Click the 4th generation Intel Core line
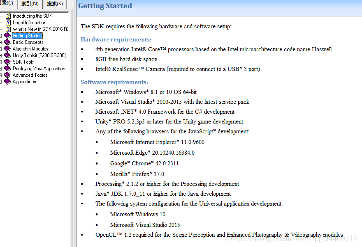This screenshot has height=247, width=362. tap(213, 50)
